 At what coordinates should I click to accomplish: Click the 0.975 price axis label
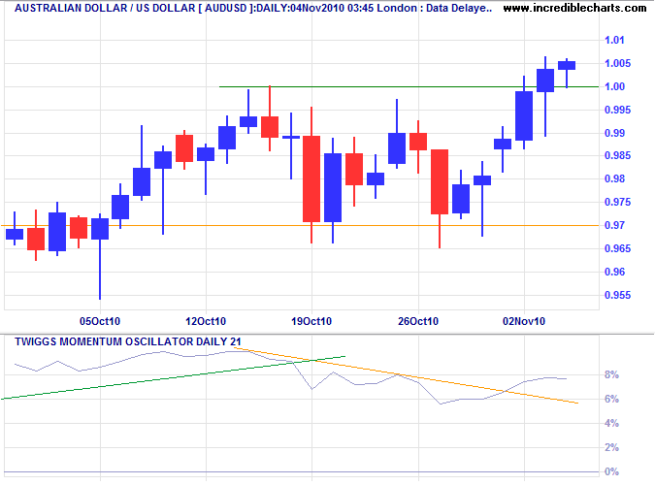pyautogui.click(x=618, y=202)
